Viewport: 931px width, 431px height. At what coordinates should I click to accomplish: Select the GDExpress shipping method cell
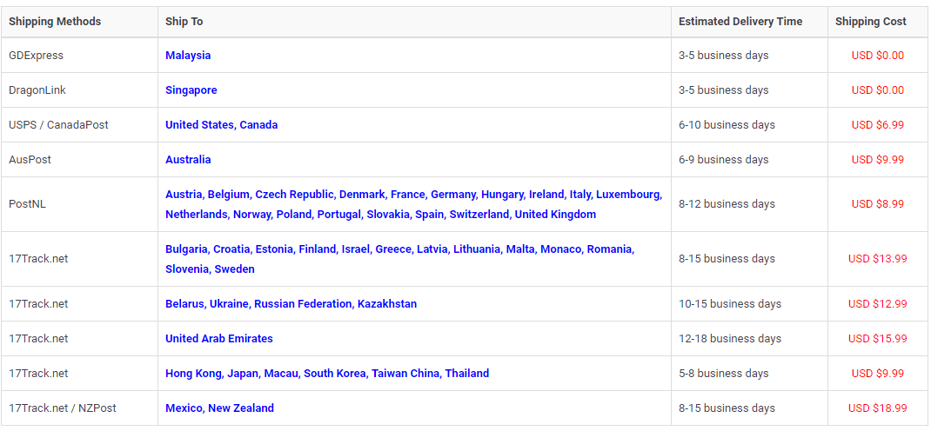click(37, 56)
